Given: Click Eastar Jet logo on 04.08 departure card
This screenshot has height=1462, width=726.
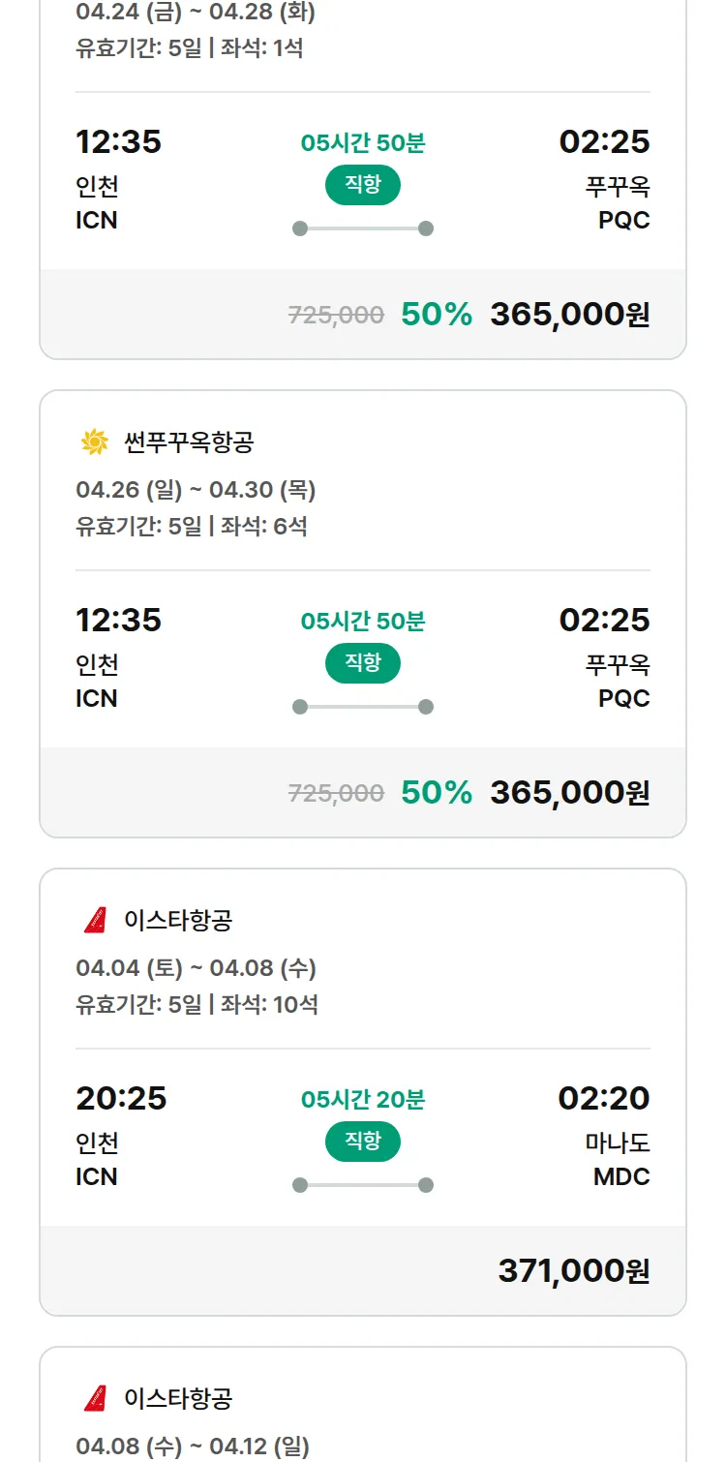Looking at the screenshot, I should [x=95, y=1398].
